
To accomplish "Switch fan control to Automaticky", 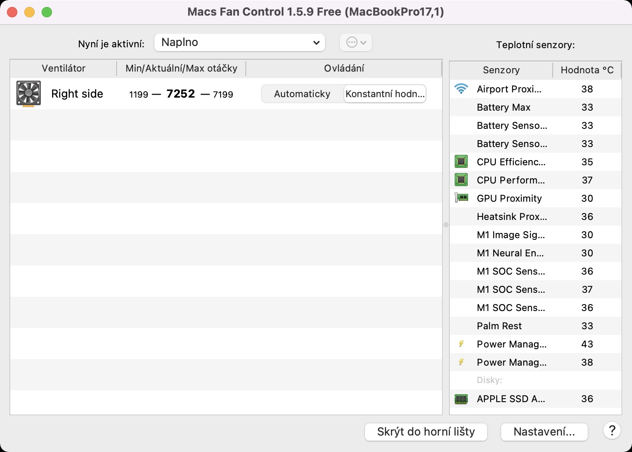I will point(302,94).
